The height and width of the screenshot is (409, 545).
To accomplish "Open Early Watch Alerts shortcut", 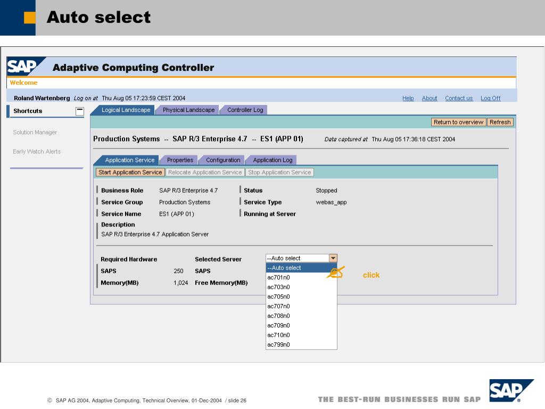I will click(x=37, y=151).
